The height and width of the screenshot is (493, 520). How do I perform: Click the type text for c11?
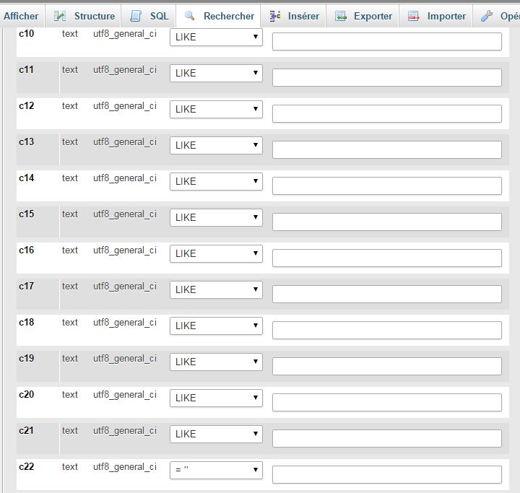pyautogui.click(x=70, y=70)
